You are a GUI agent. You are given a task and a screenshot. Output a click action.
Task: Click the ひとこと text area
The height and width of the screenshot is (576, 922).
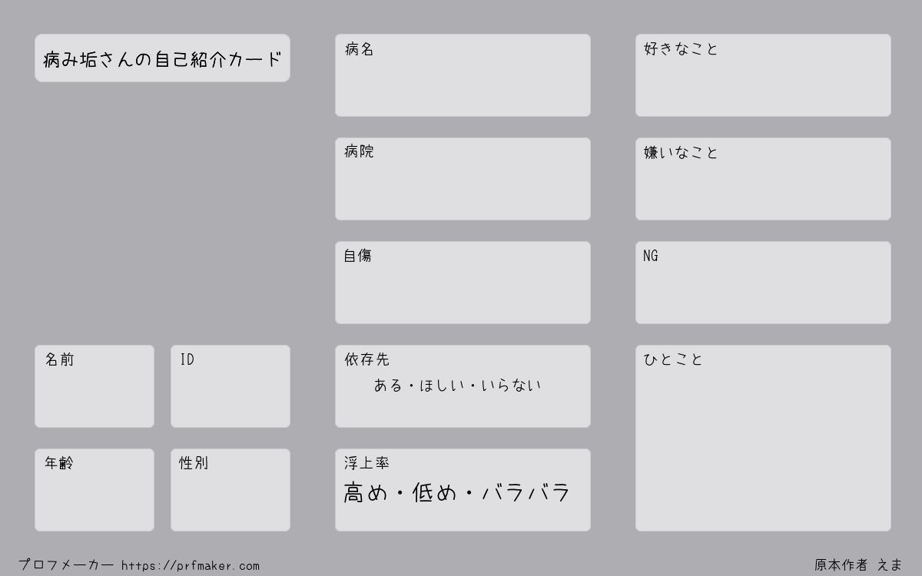763,438
